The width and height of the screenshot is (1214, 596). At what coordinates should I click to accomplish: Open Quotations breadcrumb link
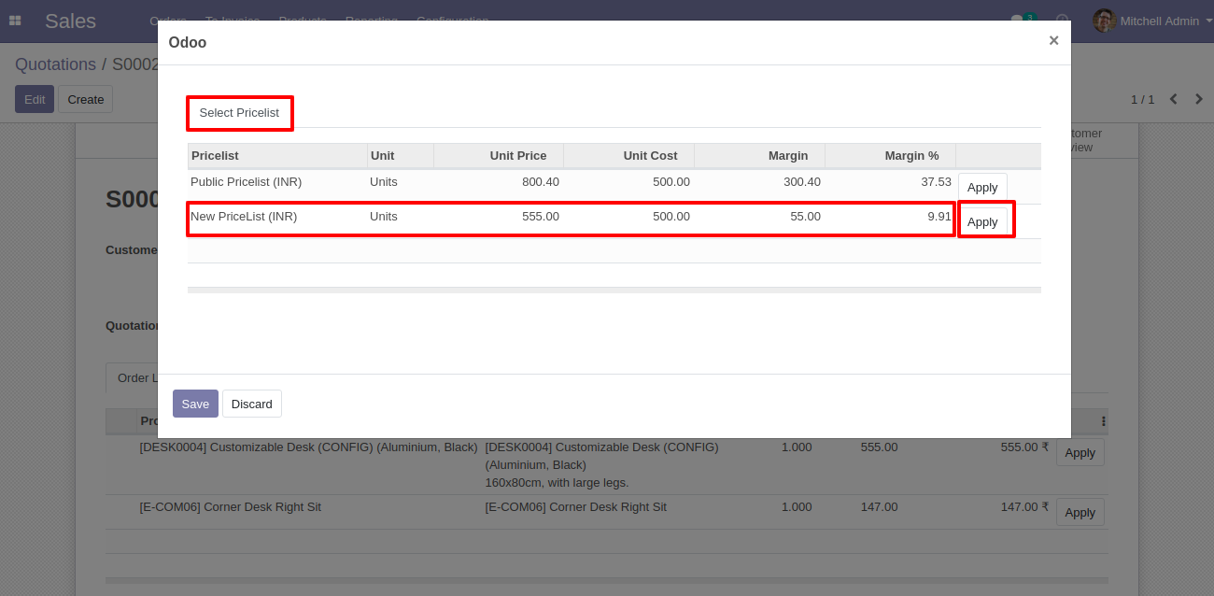[55, 64]
